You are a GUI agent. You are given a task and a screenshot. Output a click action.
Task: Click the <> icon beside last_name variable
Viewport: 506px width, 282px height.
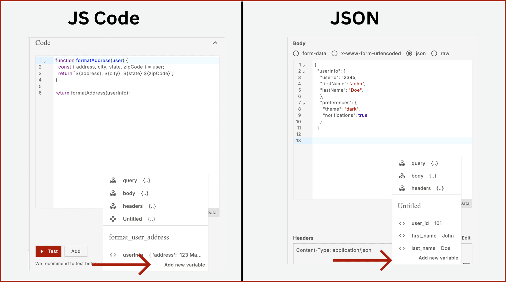coord(402,248)
